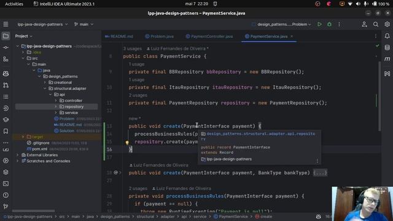Open the Bookmarks tool window
The height and width of the screenshot is (221, 393).
tap(6, 131)
